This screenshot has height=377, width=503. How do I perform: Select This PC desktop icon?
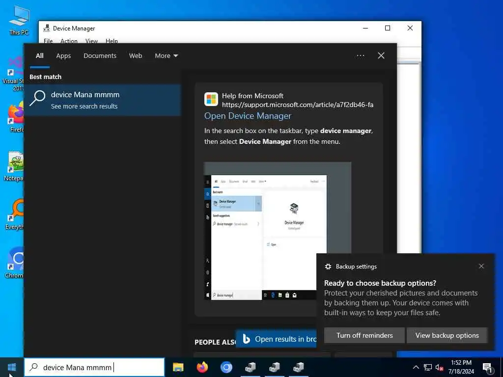[19, 20]
